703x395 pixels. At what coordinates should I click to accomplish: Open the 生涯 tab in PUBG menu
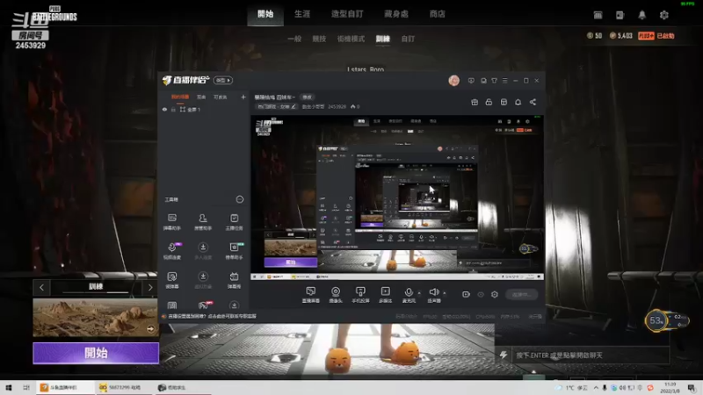[x=302, y=14]
